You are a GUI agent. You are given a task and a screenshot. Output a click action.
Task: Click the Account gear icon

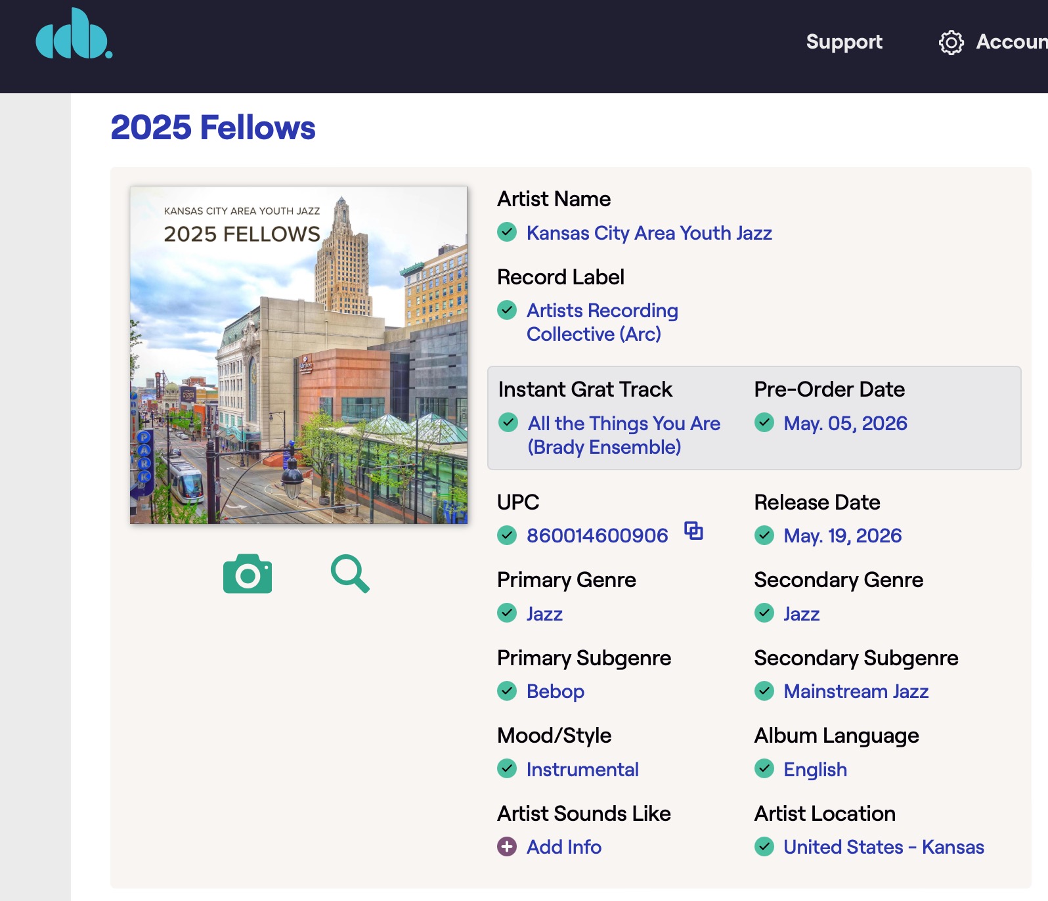pyautogui.click(x=951, y=42)
